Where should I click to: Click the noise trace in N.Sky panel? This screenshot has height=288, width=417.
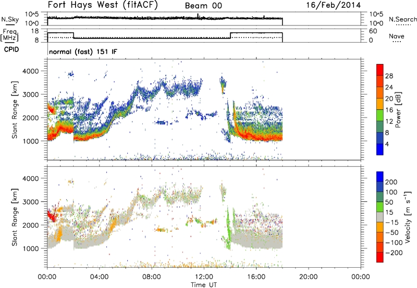[165, 18]
